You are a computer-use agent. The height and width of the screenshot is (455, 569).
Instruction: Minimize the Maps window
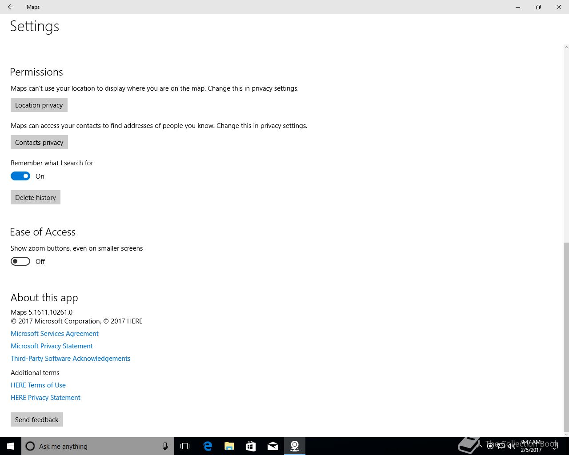518,7
